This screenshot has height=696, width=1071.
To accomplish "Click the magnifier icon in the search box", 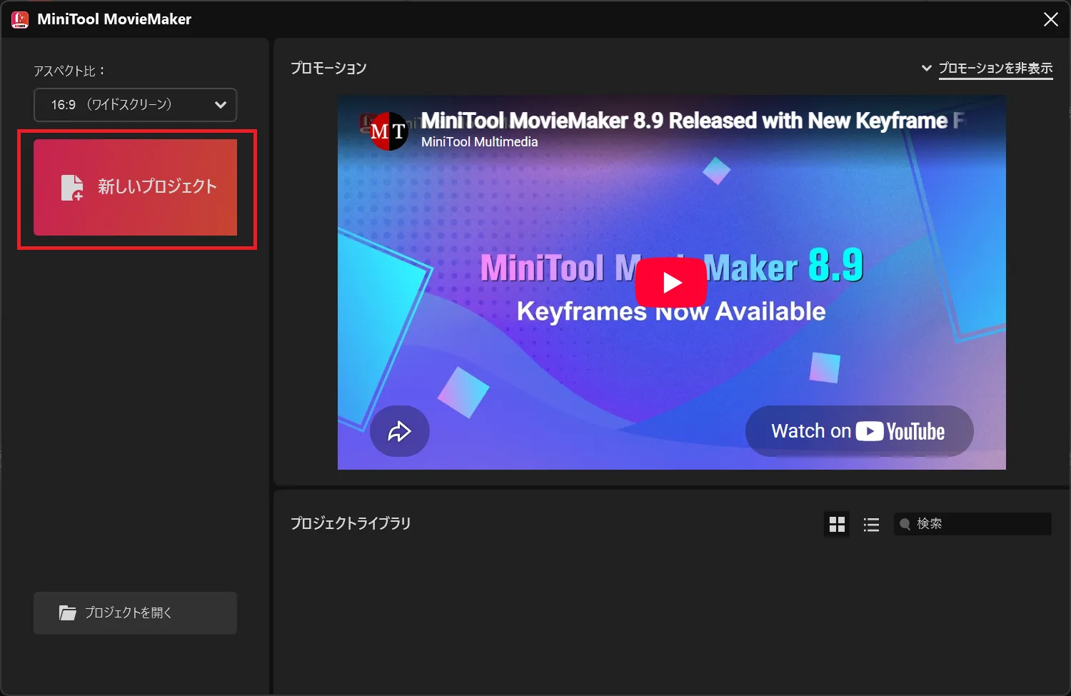I will pyautogui.click(x=905, y=524).
